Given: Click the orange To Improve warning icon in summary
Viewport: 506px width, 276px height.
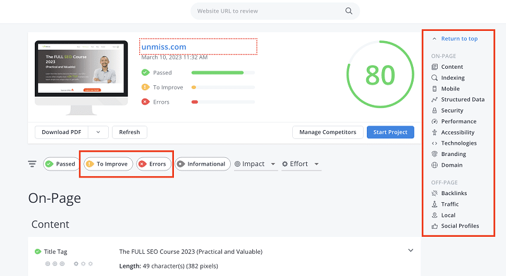Looking at the screenshot, I should point(145,87).
